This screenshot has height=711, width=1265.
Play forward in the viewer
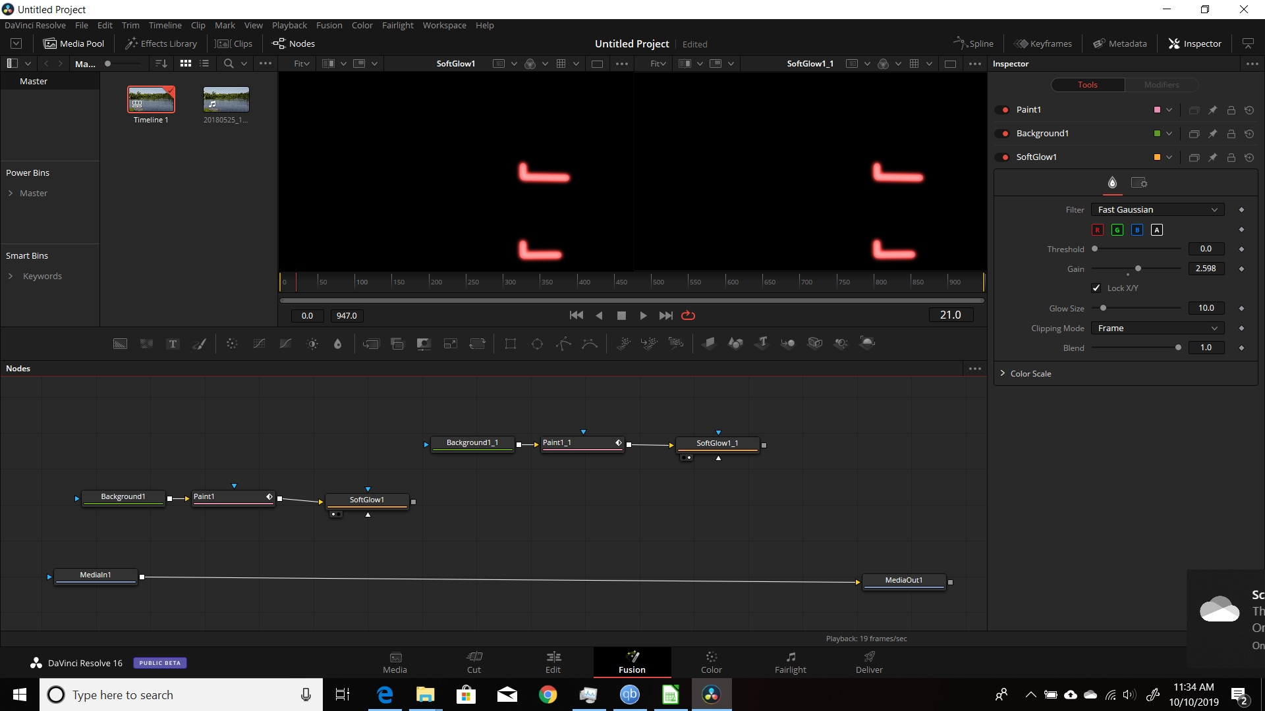pos(643,315)
